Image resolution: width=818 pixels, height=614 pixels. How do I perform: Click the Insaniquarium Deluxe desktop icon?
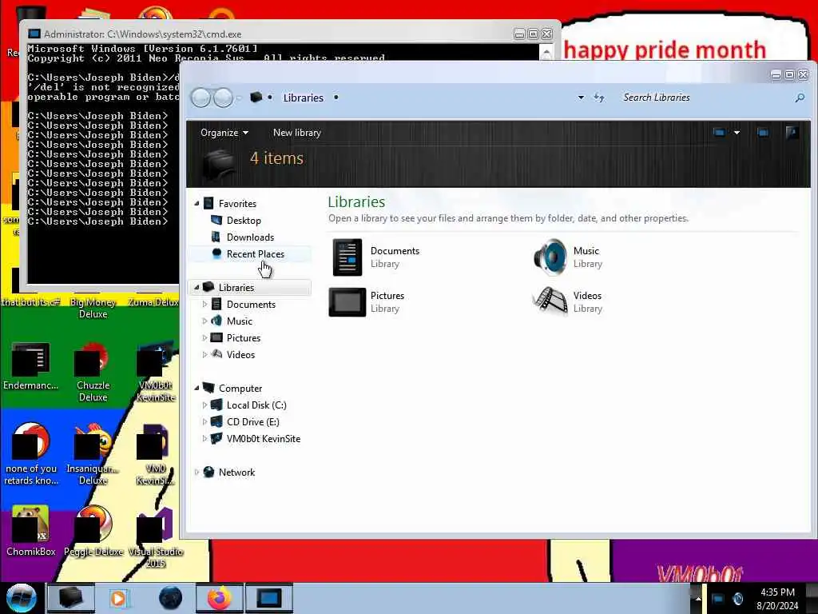pyautogui.click(x=93, y=454)
